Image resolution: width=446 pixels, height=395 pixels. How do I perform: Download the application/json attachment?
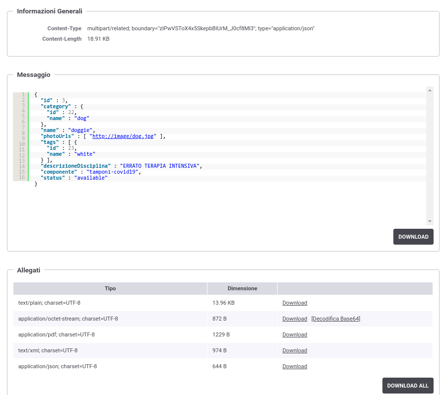[295, 367]
